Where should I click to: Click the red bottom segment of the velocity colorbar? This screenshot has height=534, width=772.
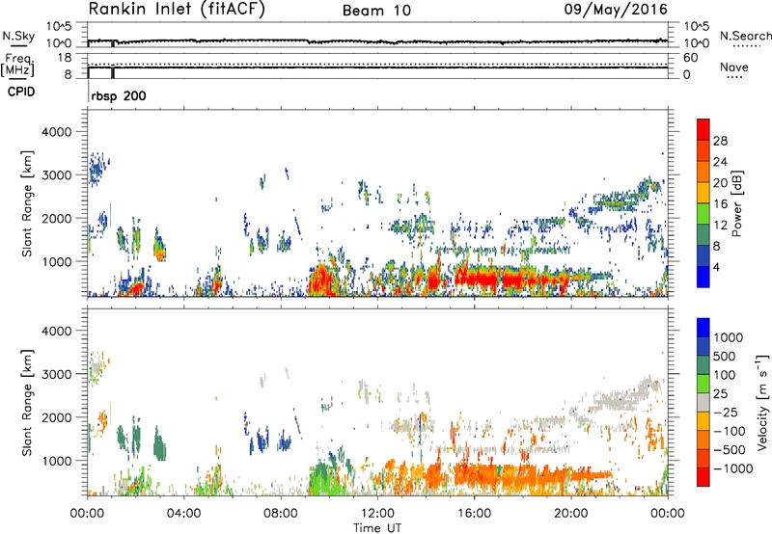703,477
